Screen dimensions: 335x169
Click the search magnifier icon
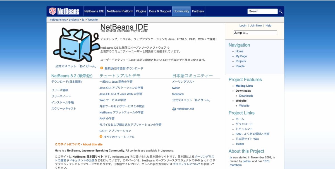(x=281, y=11)
